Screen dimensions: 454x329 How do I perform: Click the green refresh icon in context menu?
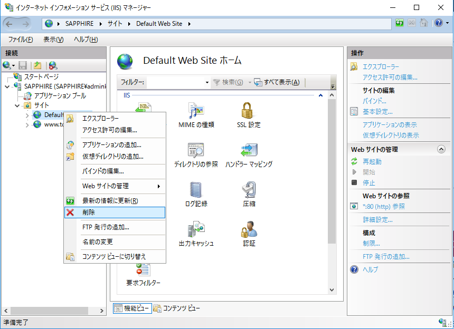[70, 201]
